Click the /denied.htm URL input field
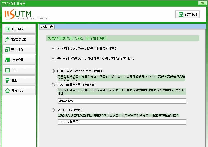The image size is (208, 147). tap(122, 101)
